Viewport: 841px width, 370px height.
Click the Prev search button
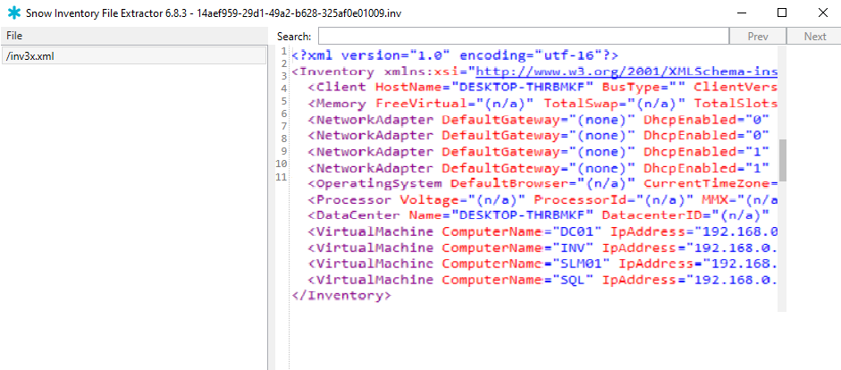click(758, 37)
